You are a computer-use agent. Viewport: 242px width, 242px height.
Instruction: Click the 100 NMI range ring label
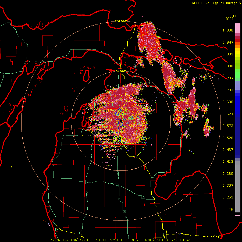click(x=121, y=21)
